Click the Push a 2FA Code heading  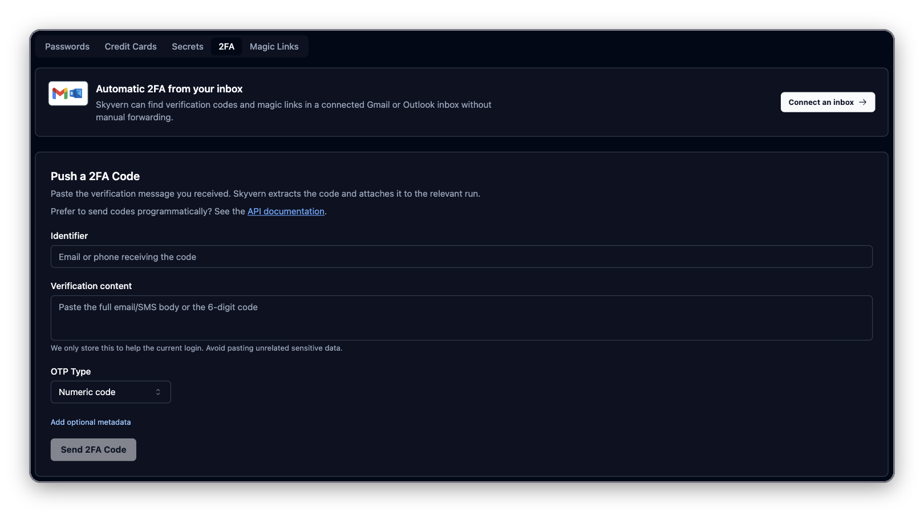coord(95,177)
